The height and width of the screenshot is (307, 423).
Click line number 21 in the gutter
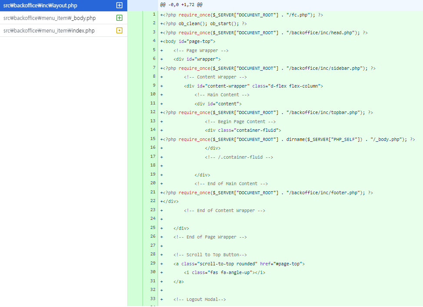pyautogui.click(x=153, y=192)
